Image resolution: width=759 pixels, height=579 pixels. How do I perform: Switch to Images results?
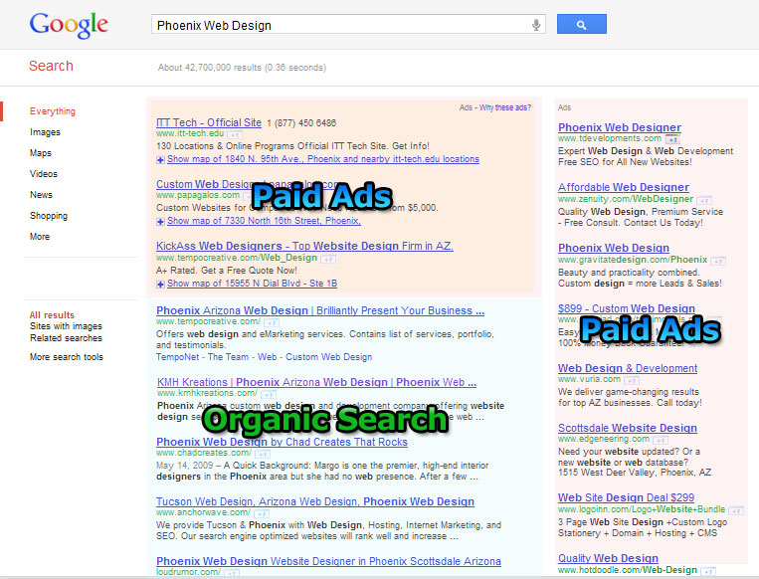pyautogui.click(x=45, y=132)
